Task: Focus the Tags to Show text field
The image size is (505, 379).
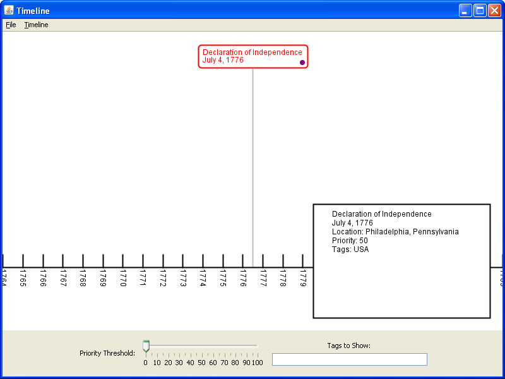Action: pyautogui.click(x=349, y=359)
